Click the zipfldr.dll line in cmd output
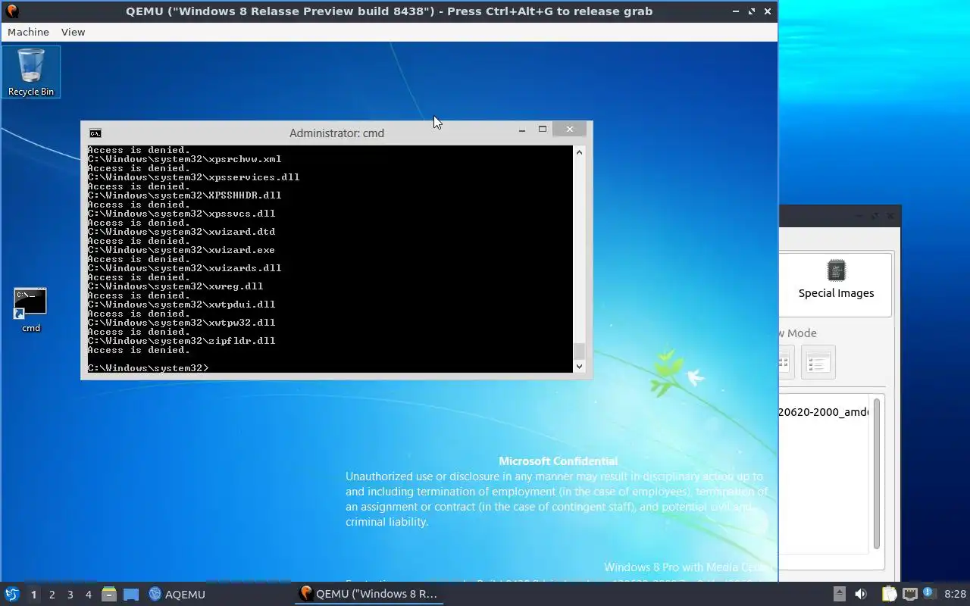This screenshot has width=970, height=606. tap(181, 341)
